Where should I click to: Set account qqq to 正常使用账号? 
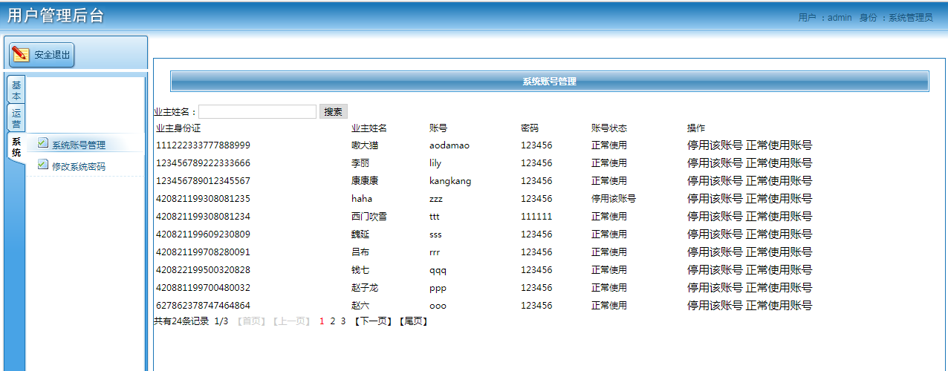779,269
